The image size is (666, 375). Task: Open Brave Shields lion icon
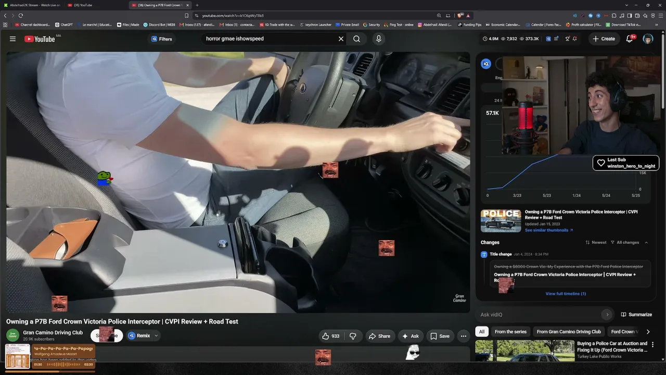460,16
